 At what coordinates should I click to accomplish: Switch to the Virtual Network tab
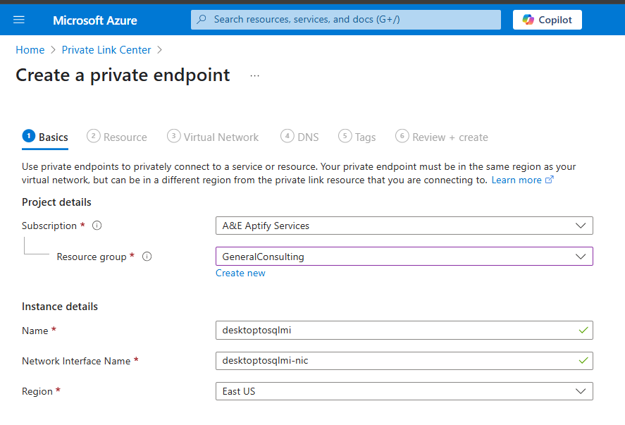click(x=213, y=137)
